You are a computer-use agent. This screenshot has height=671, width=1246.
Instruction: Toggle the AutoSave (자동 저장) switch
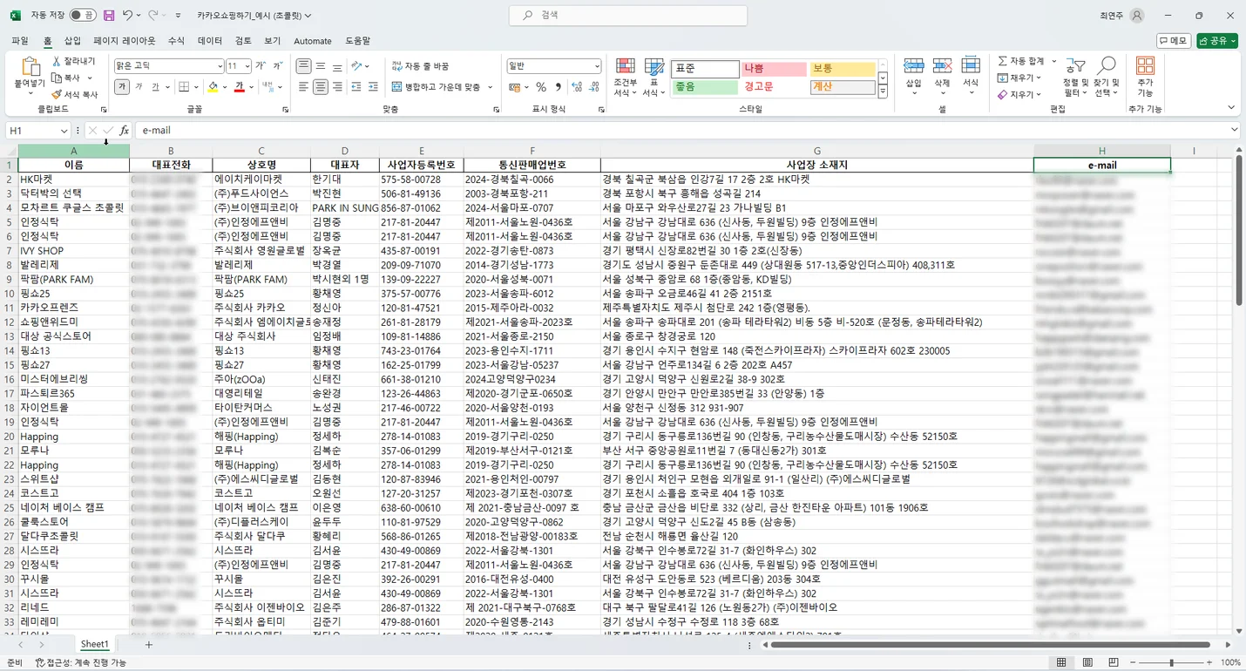(x=83, y=16)
